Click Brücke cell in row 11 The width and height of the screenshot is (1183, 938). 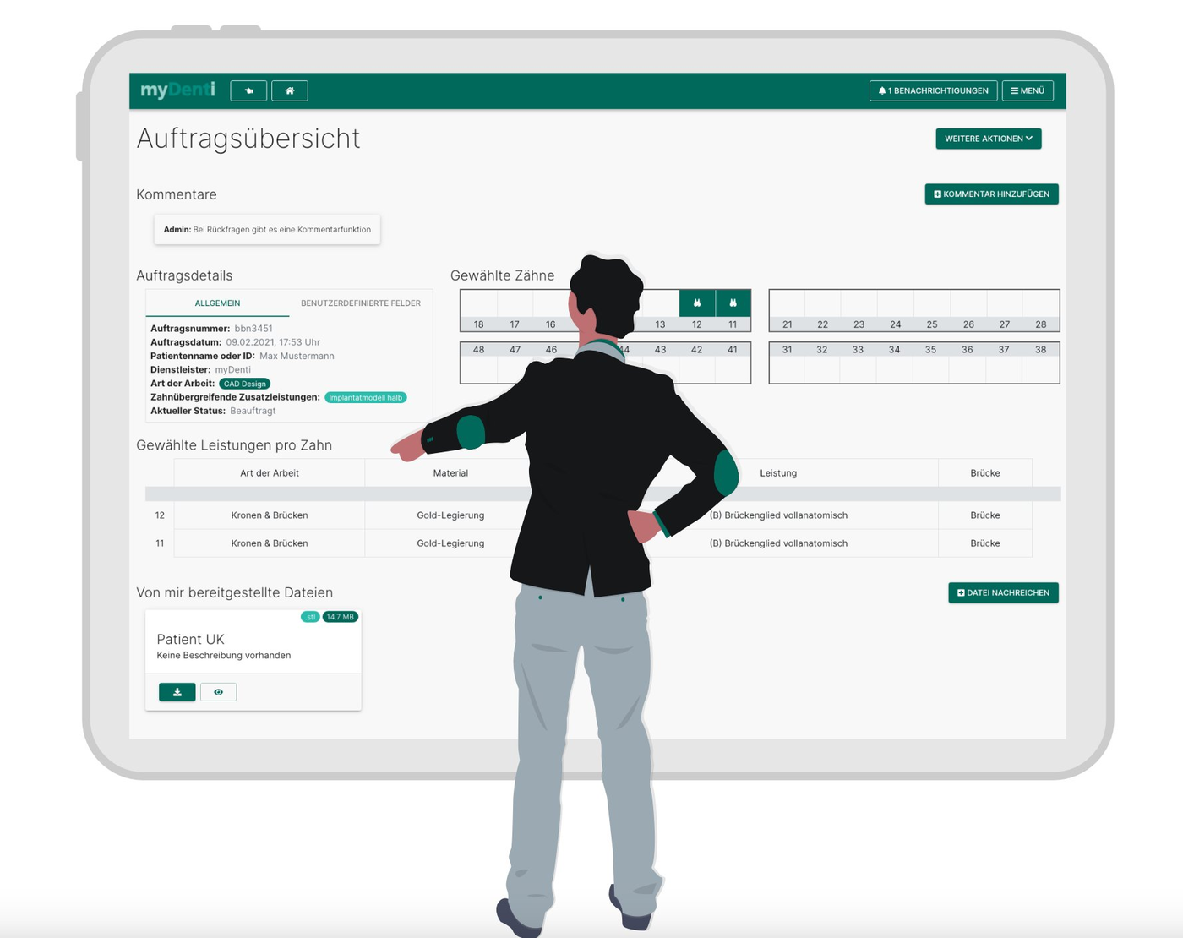pyautogui.click(x=985, y=543)
